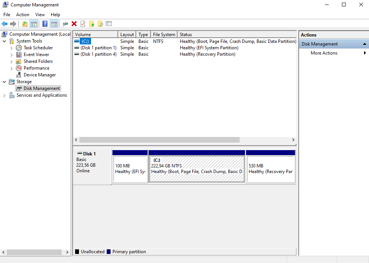The height and width of the screenshot is (263, 369).
Task: Expand Services and Applications node
Action: (x=5, y=96)
